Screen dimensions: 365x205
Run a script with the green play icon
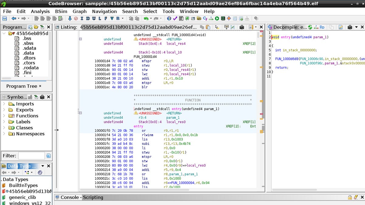217,18
